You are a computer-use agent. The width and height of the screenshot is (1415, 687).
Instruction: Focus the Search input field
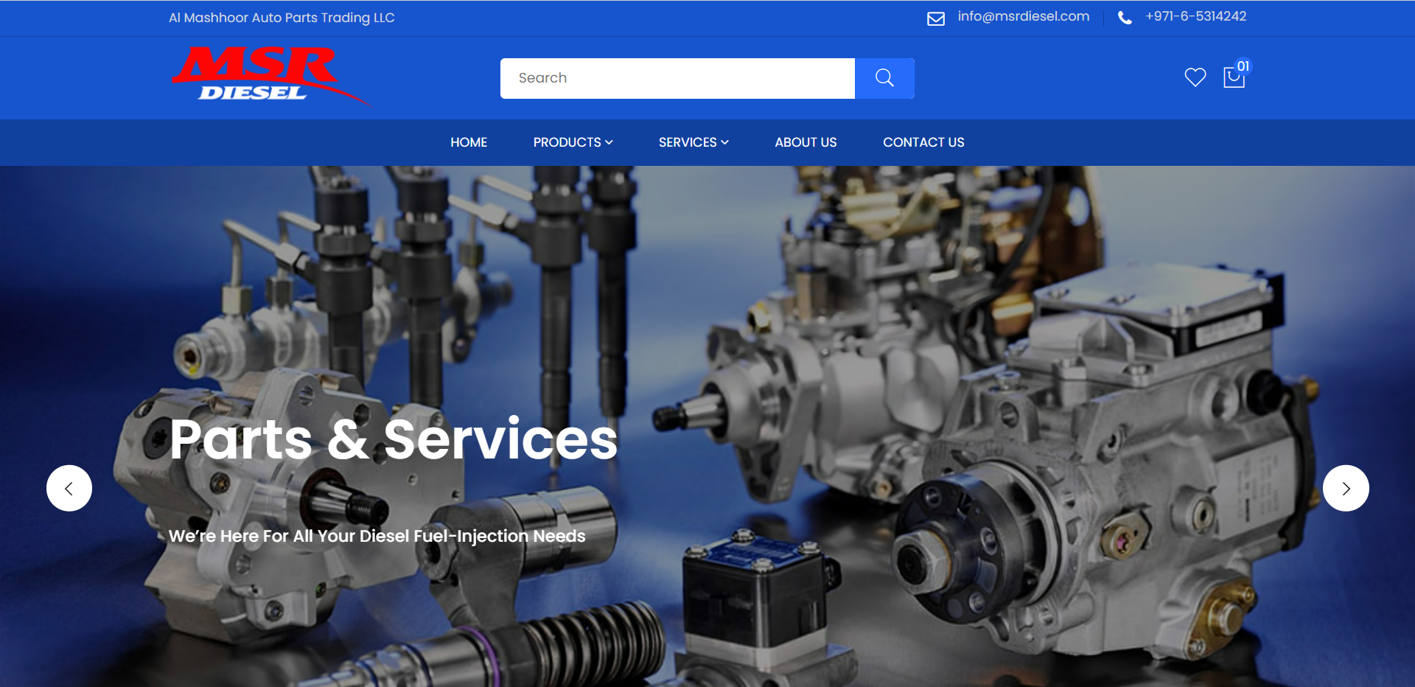pos(677,78)
